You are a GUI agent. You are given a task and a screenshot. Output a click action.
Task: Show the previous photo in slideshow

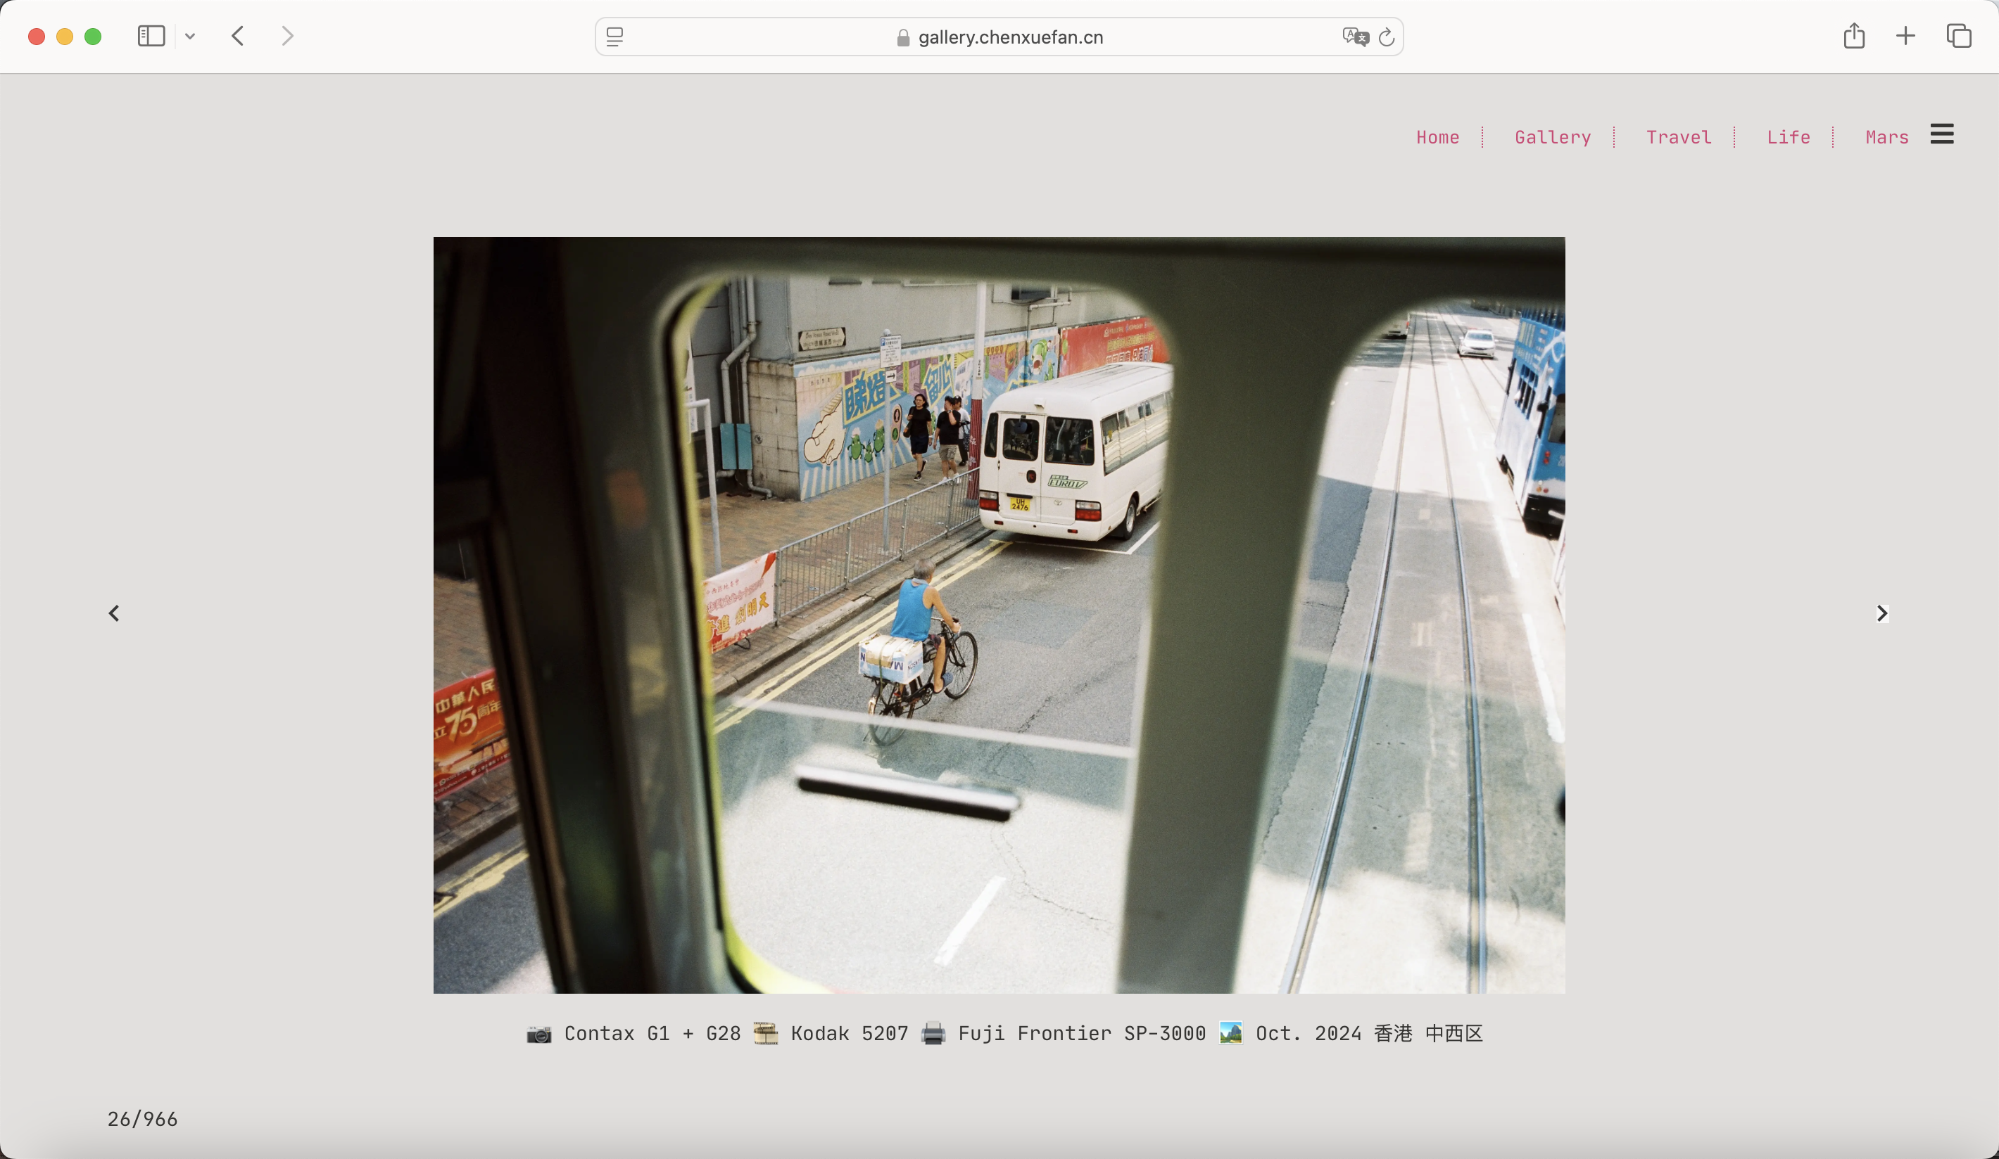[114, 613]
